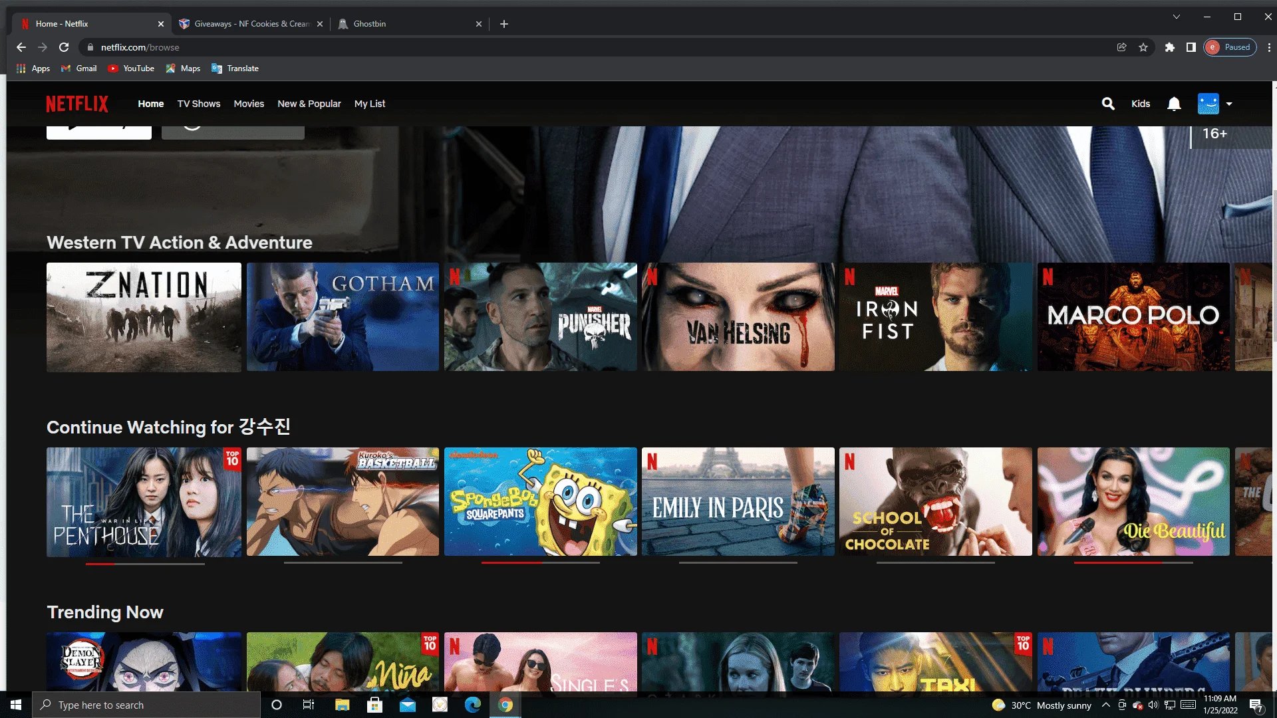The height and width of the screenshot is (718, 1277).
Task: Switch to the Giveaways - NF Cookies tab
Action: pyautogui.click(x=251, y=24)
